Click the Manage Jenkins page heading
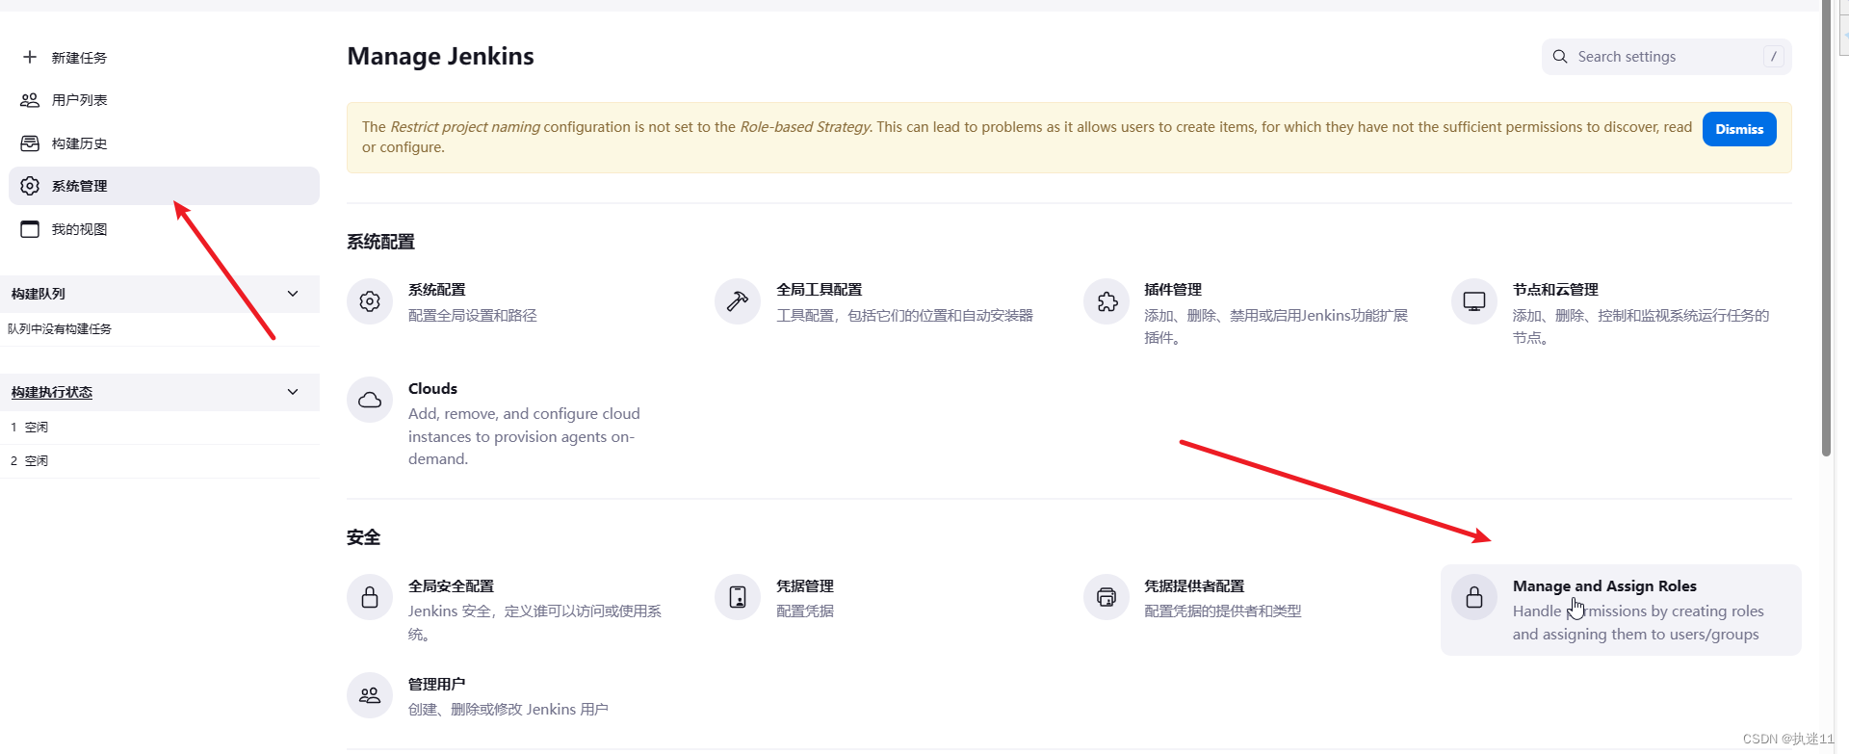The height and width of the screenshot is (754, 1849). tap(440, 57)
